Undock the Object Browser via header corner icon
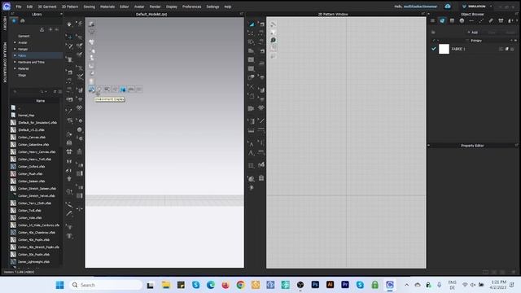 517,14
